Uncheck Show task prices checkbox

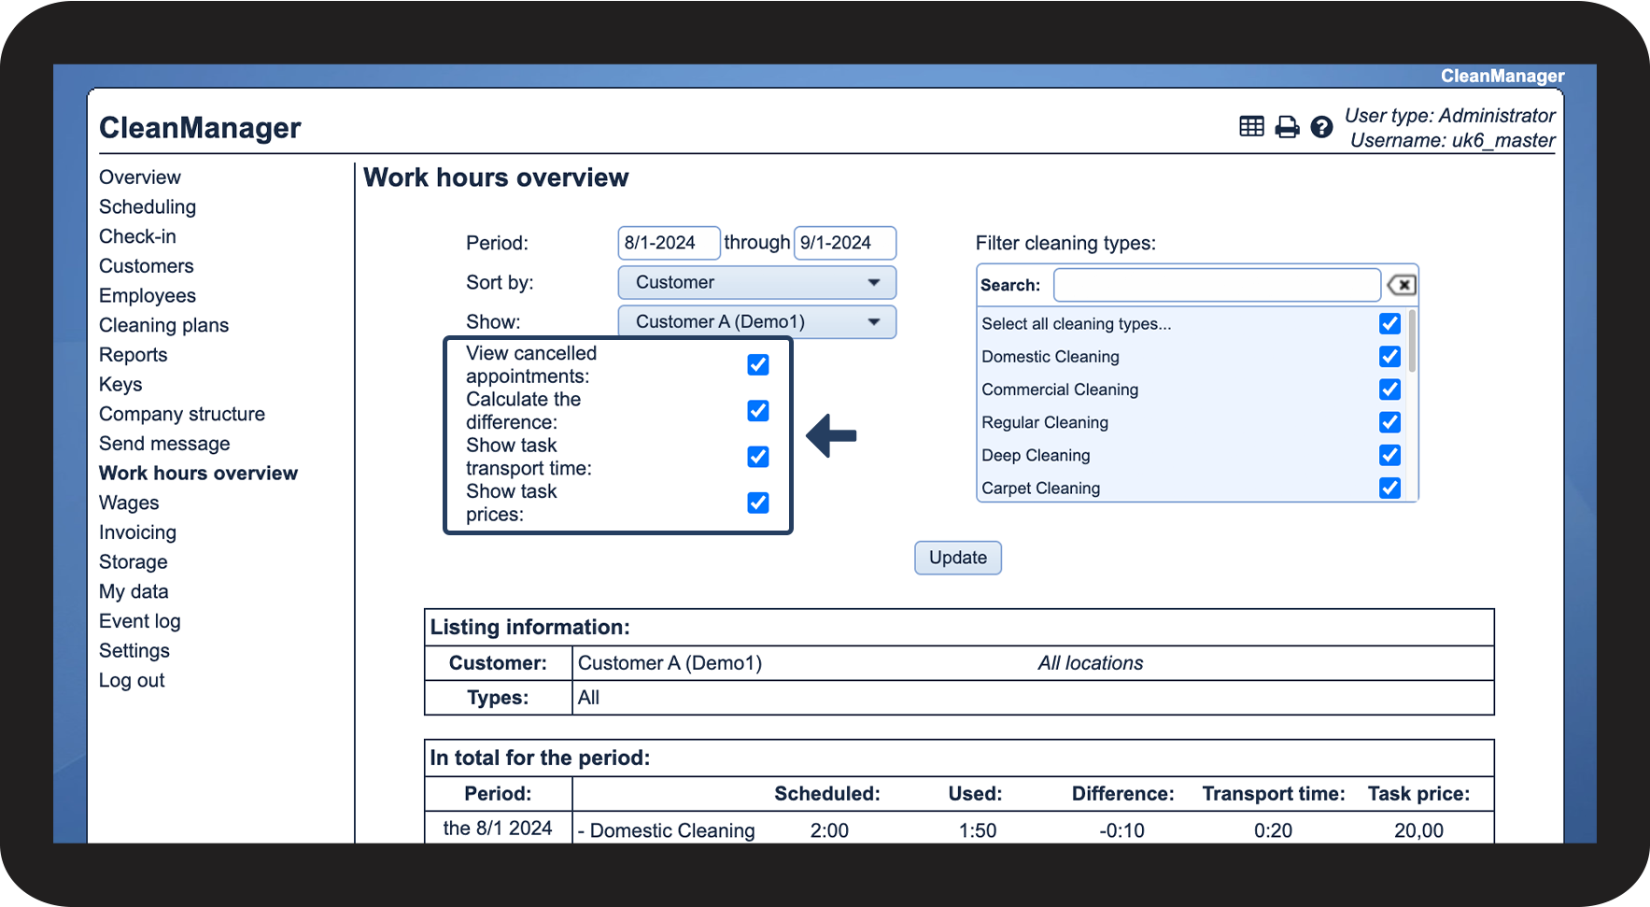[x=757, y=503]
